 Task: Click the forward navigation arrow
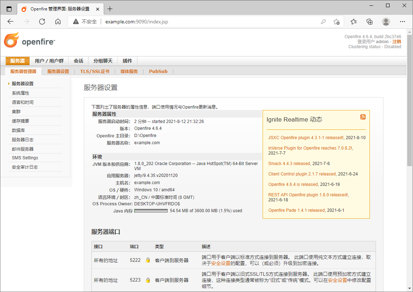26,22
